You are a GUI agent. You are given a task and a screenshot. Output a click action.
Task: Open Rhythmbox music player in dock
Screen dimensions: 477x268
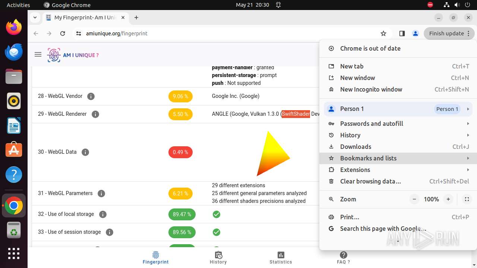[x=14, y=101]
